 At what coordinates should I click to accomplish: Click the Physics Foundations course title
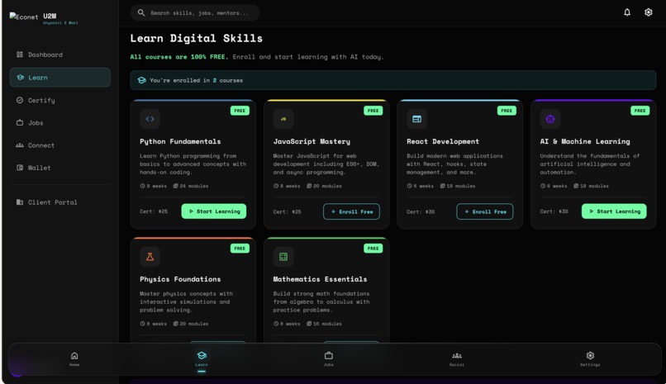pyautogui.click(x=180, y=279)
